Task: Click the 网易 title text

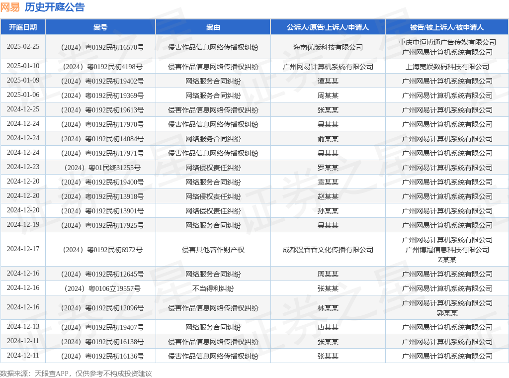Action: [10, 7]
